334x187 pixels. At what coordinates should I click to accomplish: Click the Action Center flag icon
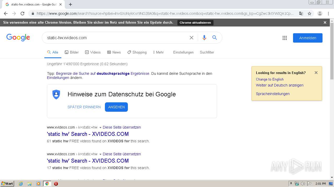click(309, 184)
